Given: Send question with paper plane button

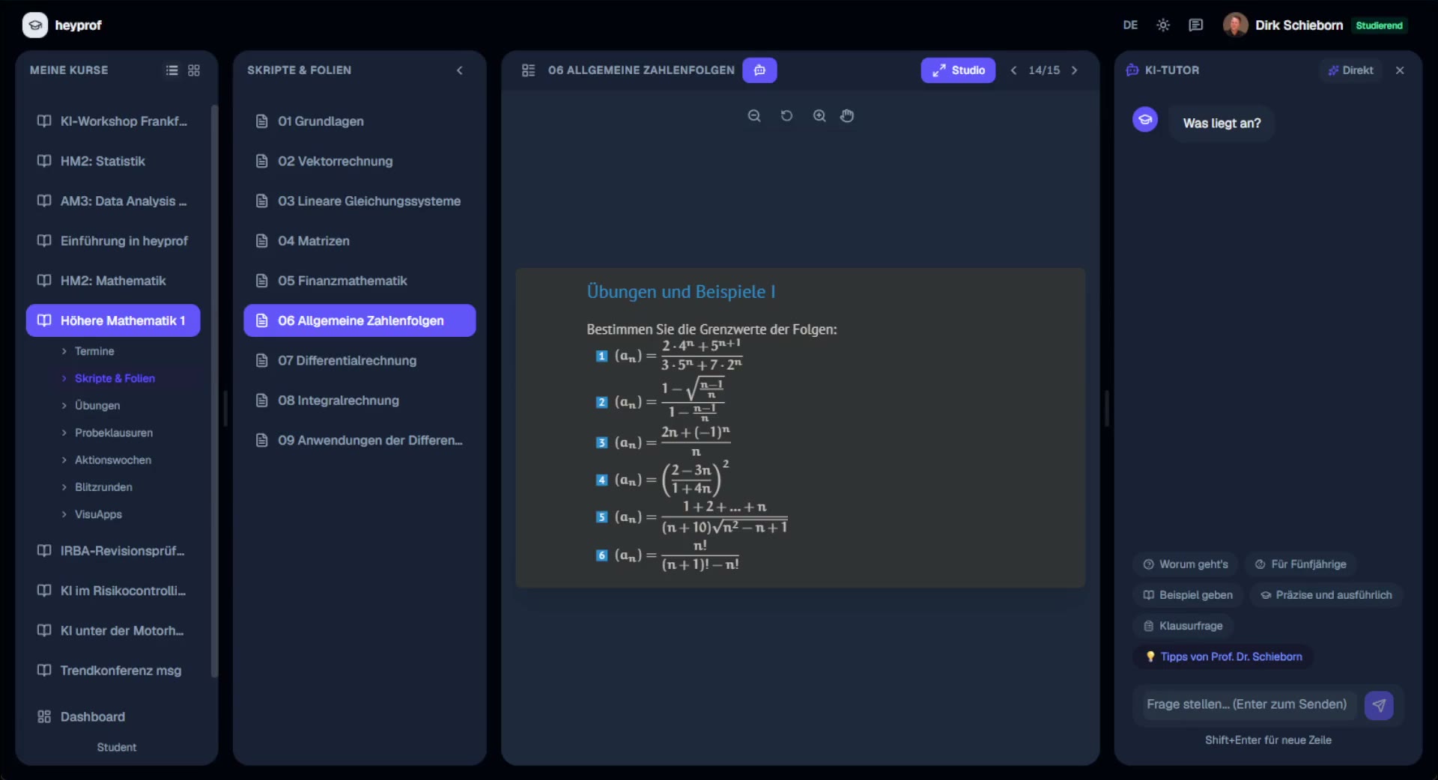Looking at the screenshot, I should point(1379,705).
